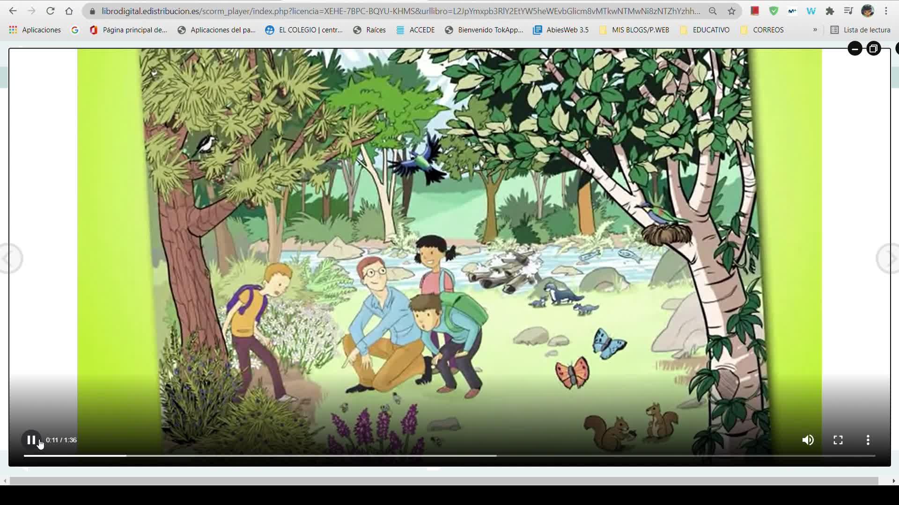This screenshot has width=899, height=505.
Task: Bookmark this page with star icon
Action: (x=731, y=11)
